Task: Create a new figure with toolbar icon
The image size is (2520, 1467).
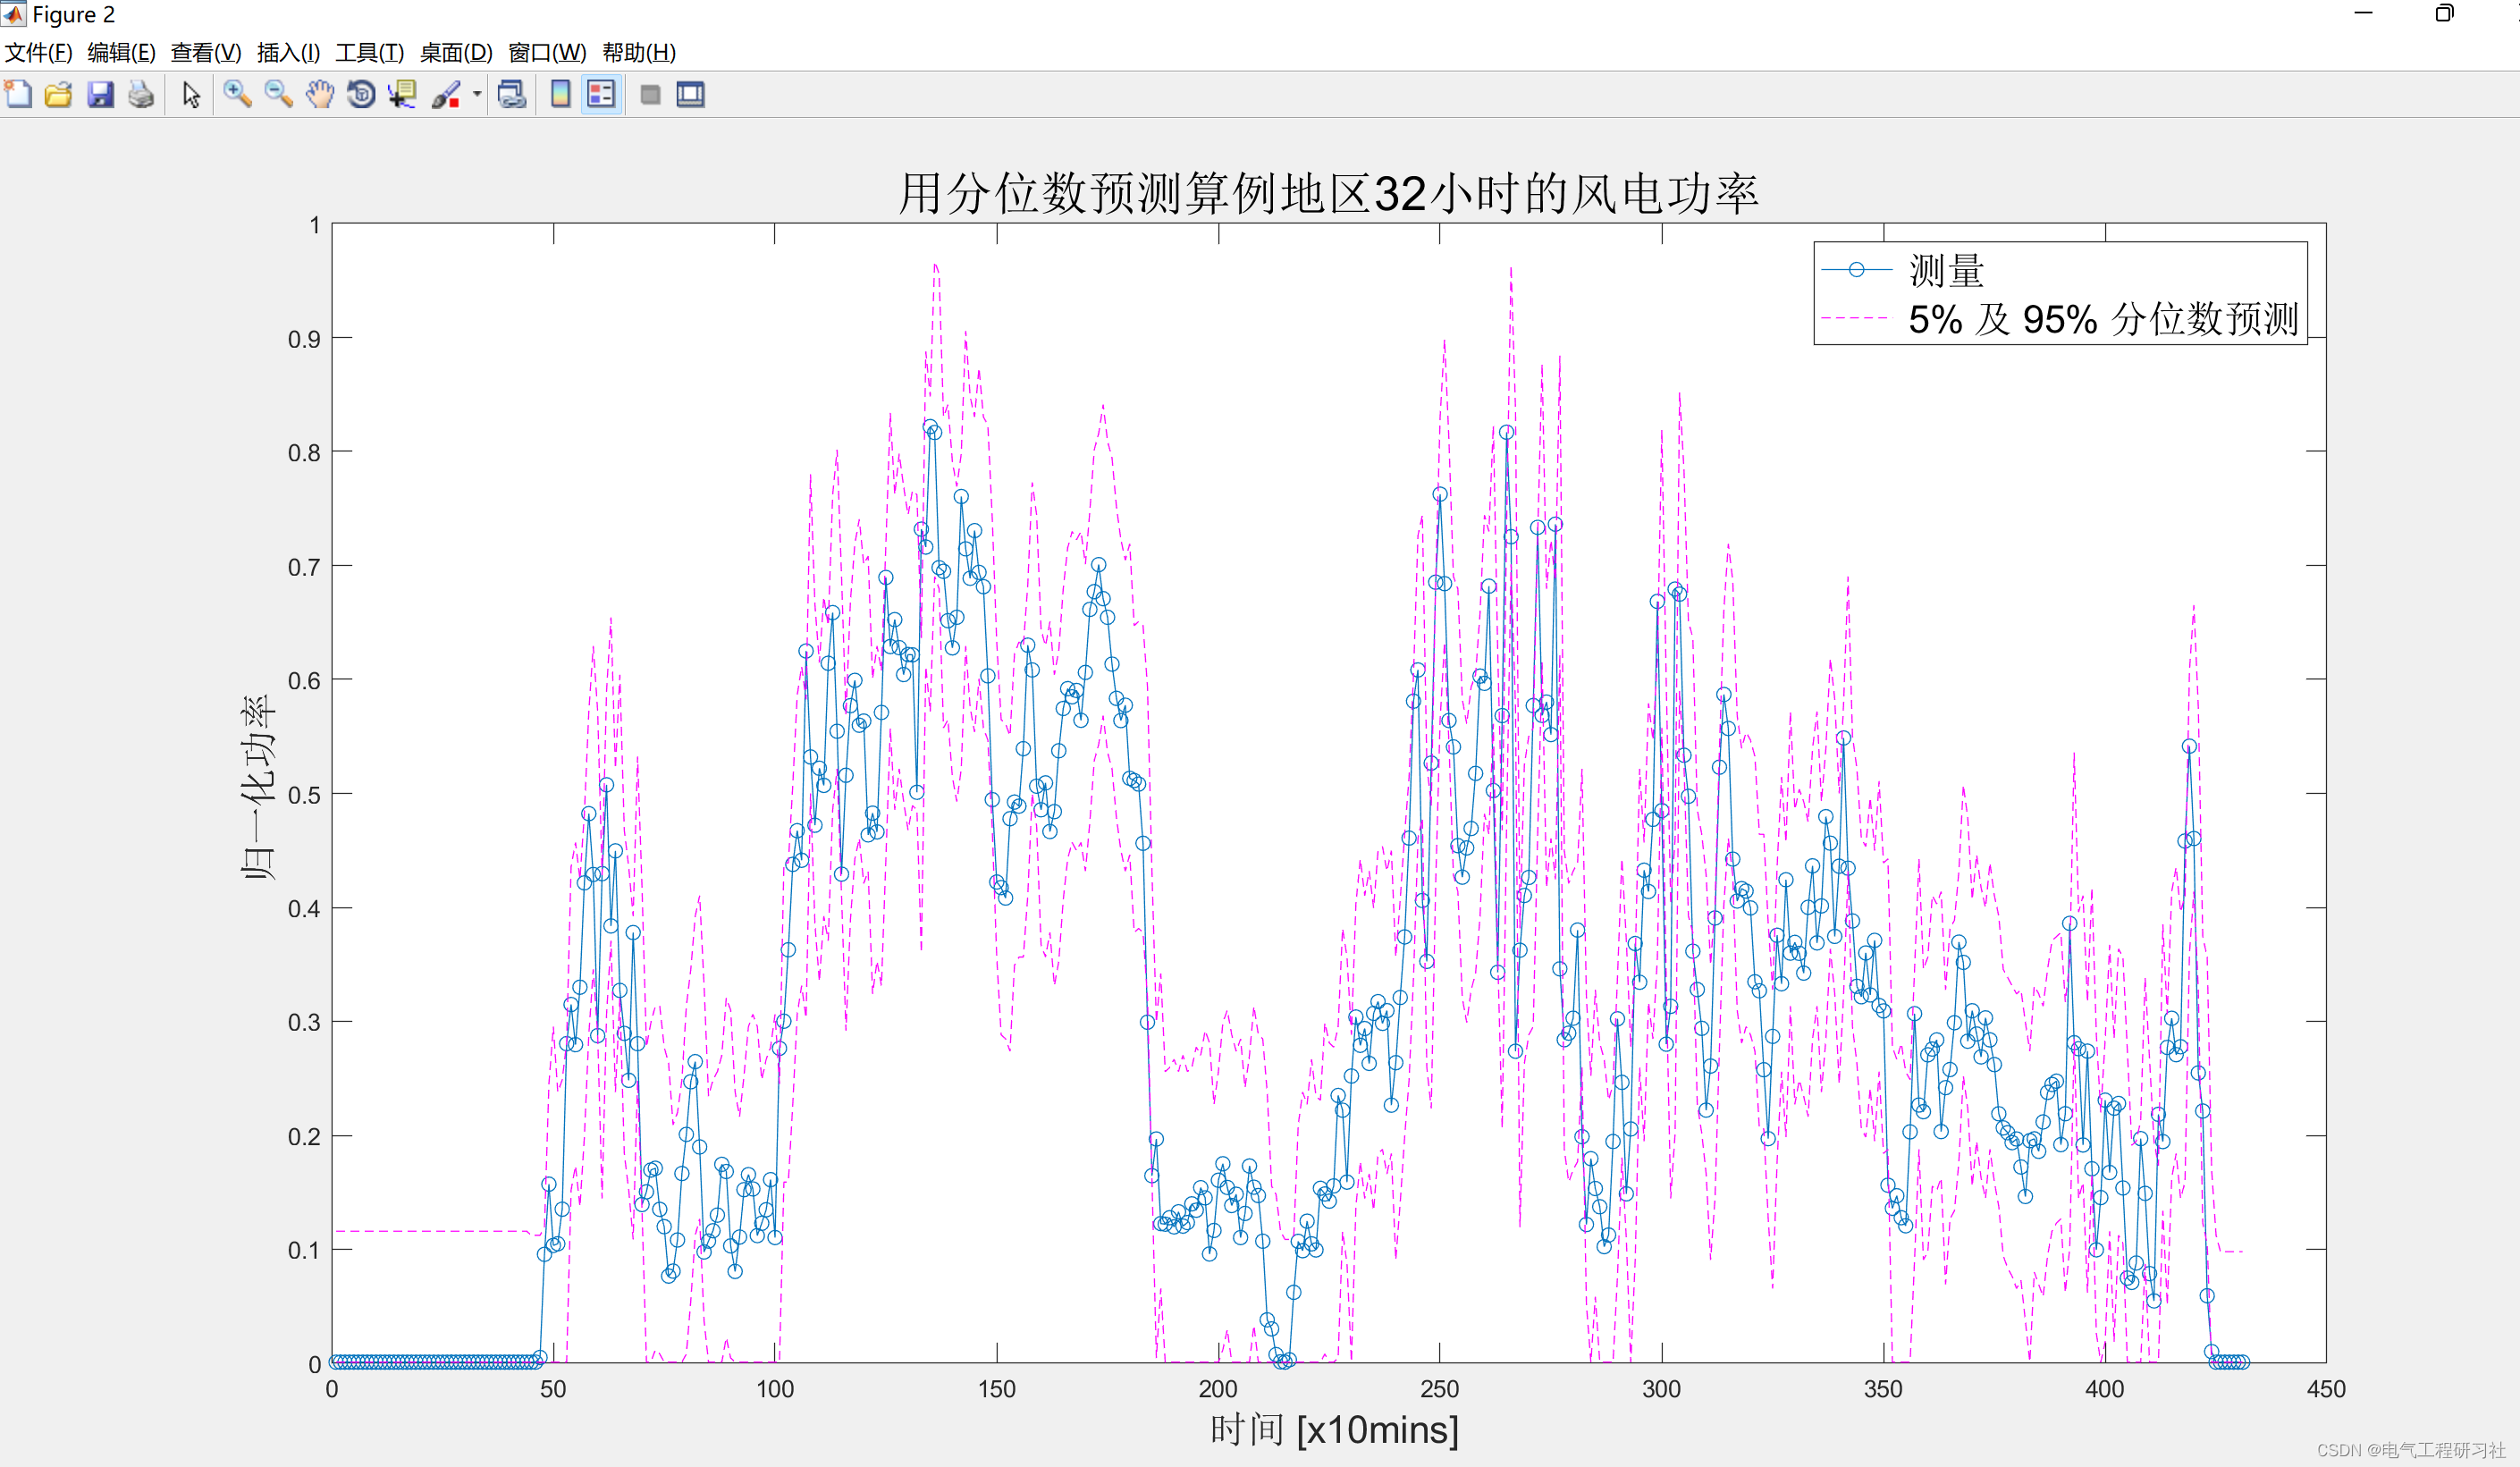Action: 18,95
